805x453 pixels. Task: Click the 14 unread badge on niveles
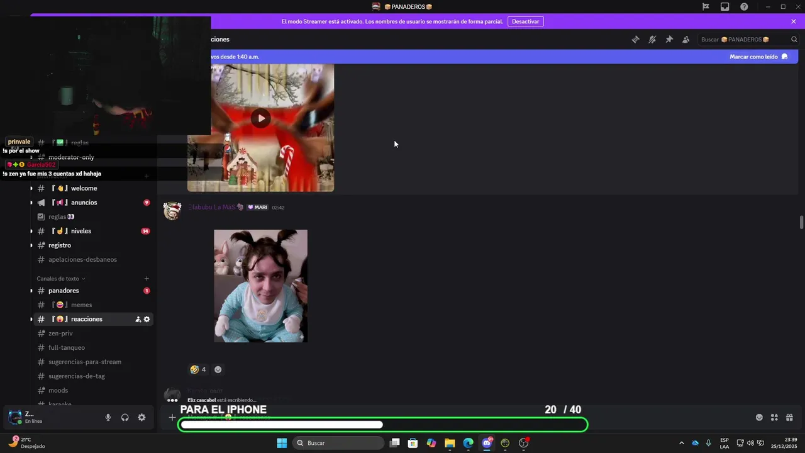[x=145, y=231]
